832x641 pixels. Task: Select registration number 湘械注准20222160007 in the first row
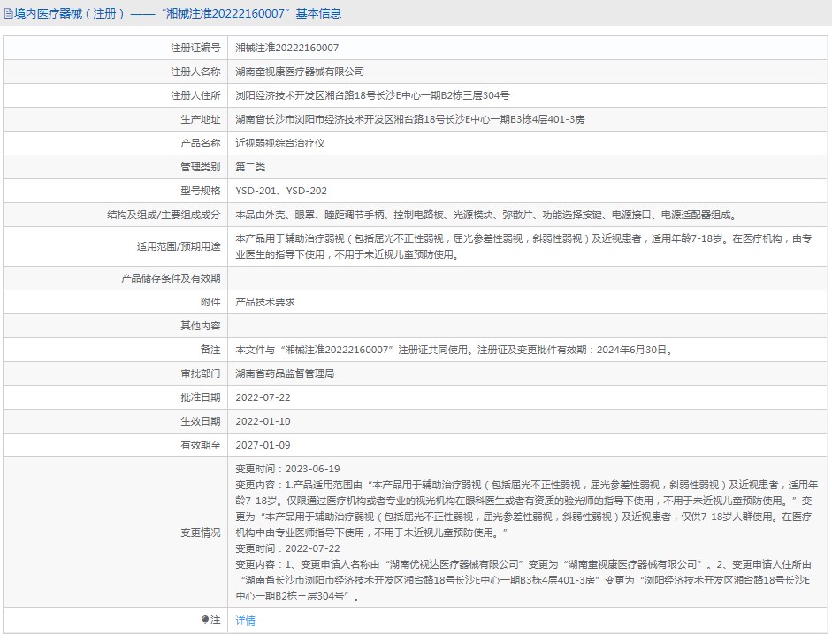[x=286, y=48]
